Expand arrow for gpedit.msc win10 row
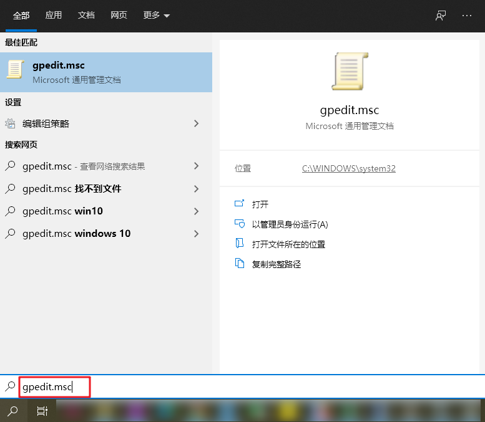The height and width of the screenshot is (422, 485). pyautogui.click(x=196, y=211)
